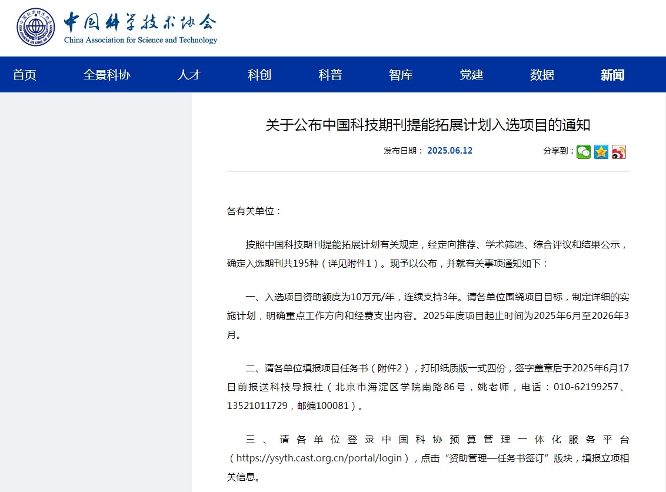This screenshot has width=666, height=492.
Task: Click the article title 关于公布中国科技期刊提能拓展计划
Action: (428, 125)
